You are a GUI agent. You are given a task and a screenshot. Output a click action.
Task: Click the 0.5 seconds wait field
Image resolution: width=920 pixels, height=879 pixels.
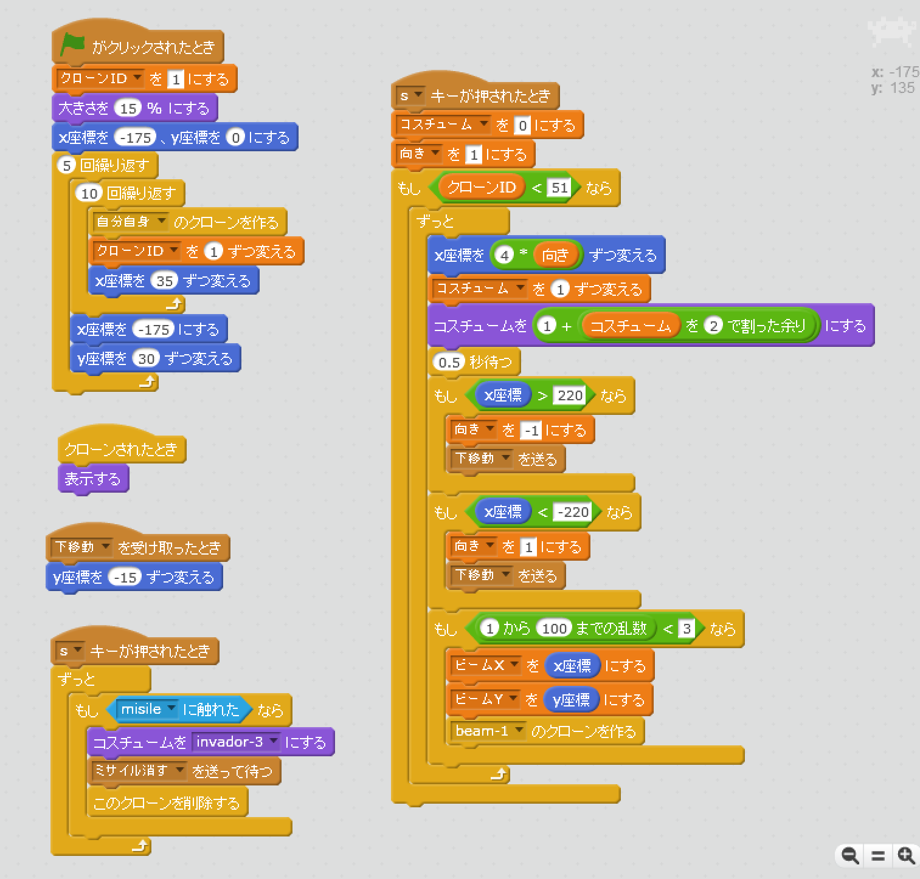[449, 363]
